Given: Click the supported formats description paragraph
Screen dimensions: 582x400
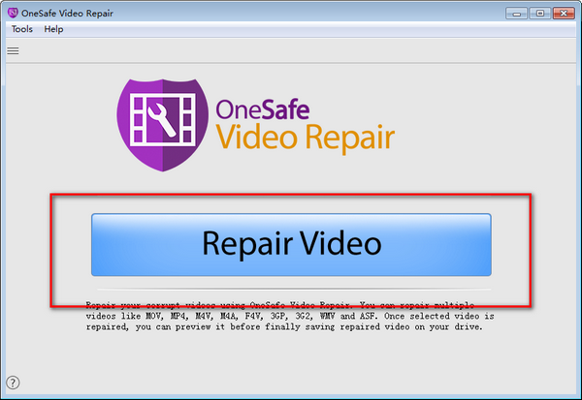Looking at the screenshot, I should coord(290,316).
